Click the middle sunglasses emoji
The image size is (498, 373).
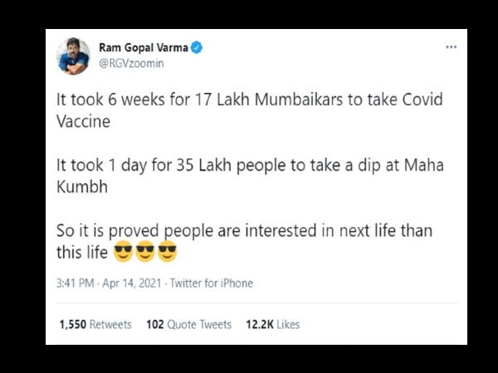coord(145,251)
